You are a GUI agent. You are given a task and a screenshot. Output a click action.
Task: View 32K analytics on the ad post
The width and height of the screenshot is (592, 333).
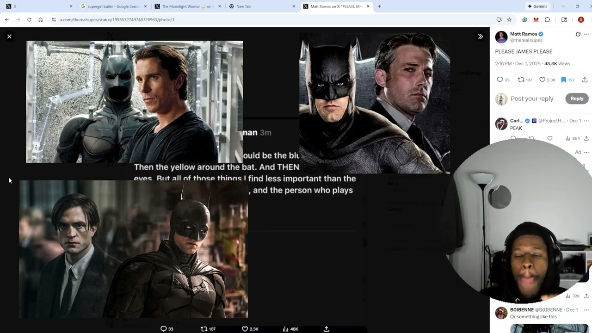coord(573,296)
